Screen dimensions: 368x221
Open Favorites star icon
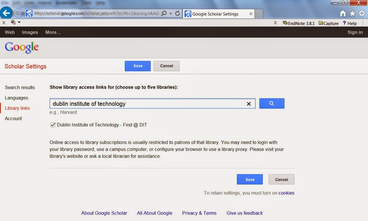(x=352, y=14)
